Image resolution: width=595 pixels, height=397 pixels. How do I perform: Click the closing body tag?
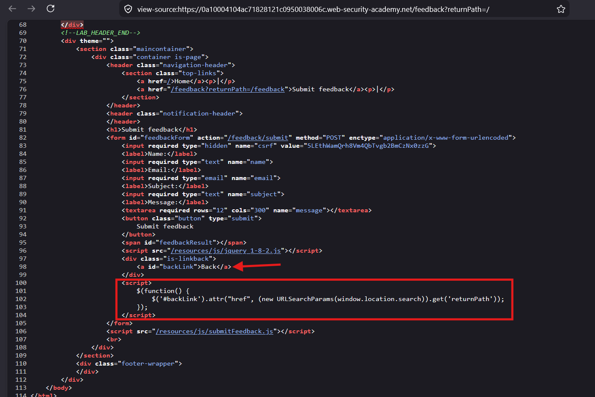(59, 388)
